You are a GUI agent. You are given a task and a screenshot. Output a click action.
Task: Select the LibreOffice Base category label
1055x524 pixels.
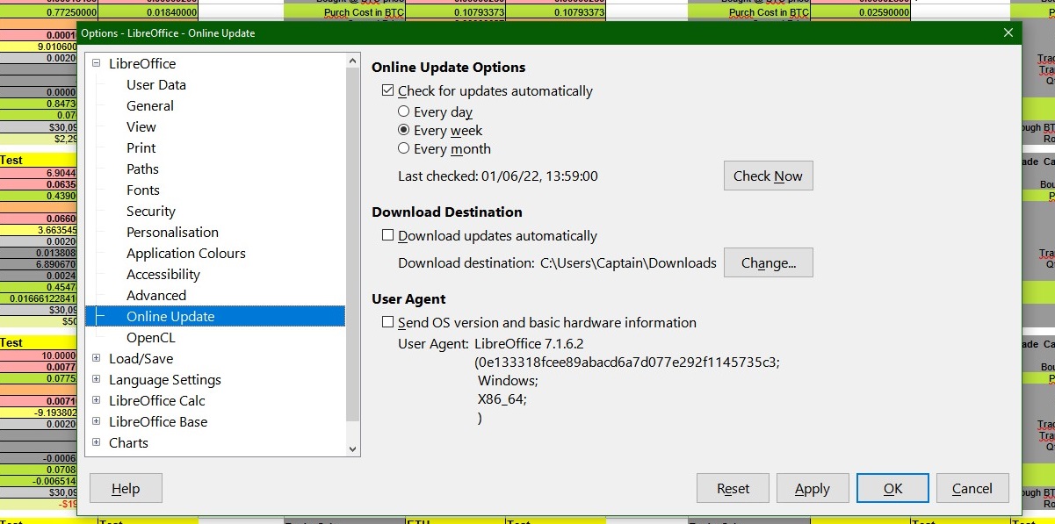(x=158, y=421)
